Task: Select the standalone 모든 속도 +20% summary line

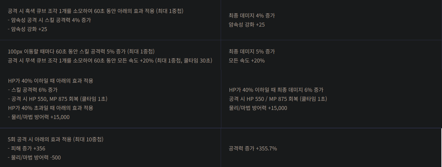Action: pos(247,61)
